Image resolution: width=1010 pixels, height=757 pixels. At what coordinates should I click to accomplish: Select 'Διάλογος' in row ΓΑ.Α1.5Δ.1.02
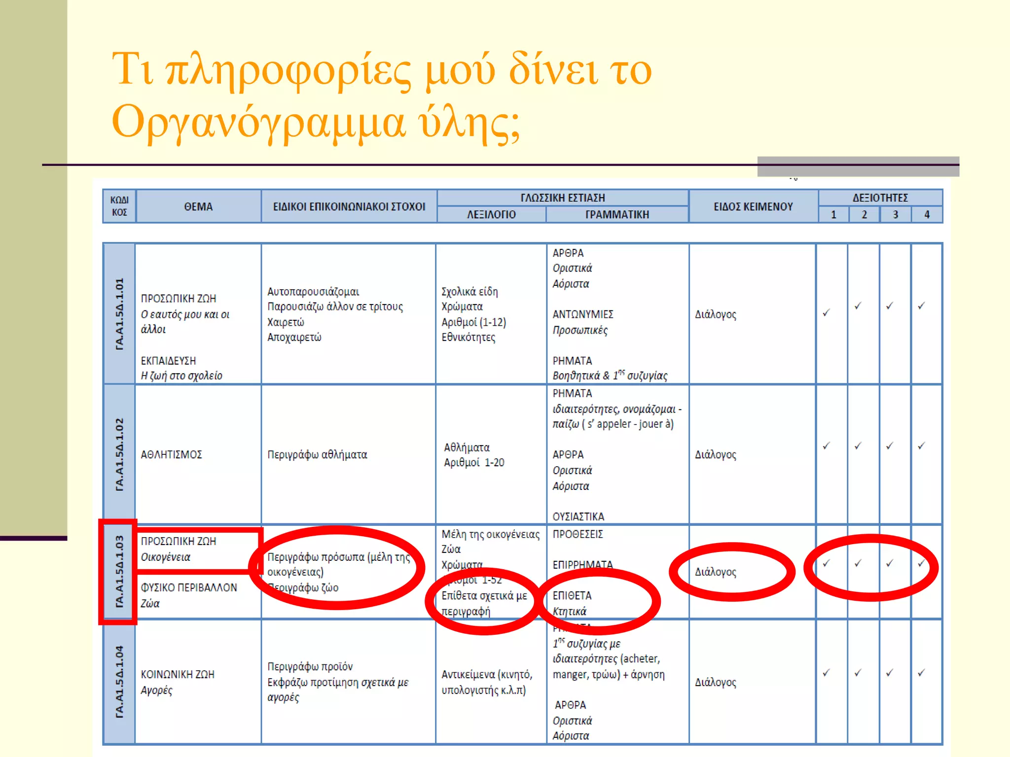point(715,454)
